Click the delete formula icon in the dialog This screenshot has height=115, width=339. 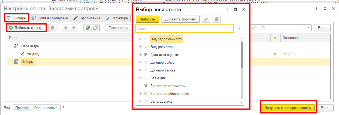[x=217, y=19]
